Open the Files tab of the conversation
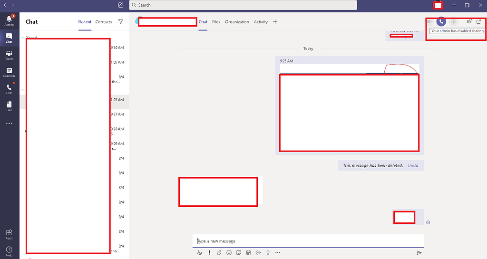The width and height of the screenshot is (487, 259). click(216, 22)
